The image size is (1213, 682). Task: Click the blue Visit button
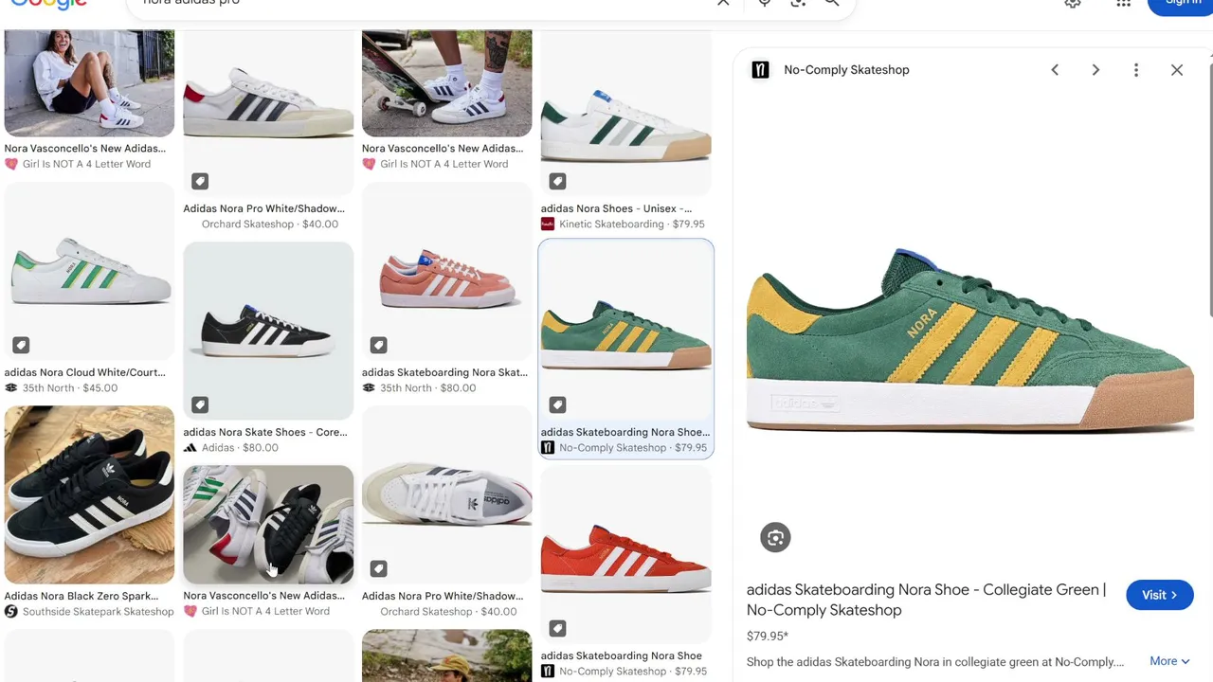click(1159, 595)
